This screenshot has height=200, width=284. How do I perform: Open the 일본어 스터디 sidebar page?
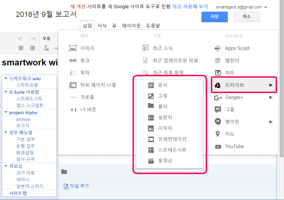pyautogui.click(x=30, y=186)
